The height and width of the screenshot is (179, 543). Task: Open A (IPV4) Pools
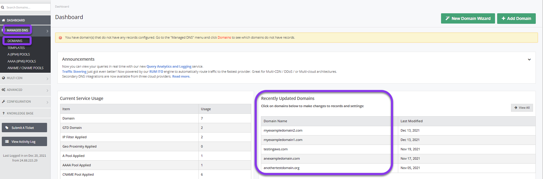click(19, 54)
